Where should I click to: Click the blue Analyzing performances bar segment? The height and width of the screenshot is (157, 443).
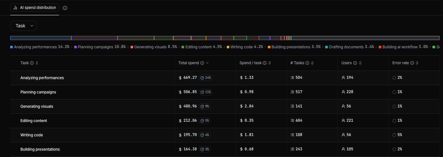click(x=41, y=38)
